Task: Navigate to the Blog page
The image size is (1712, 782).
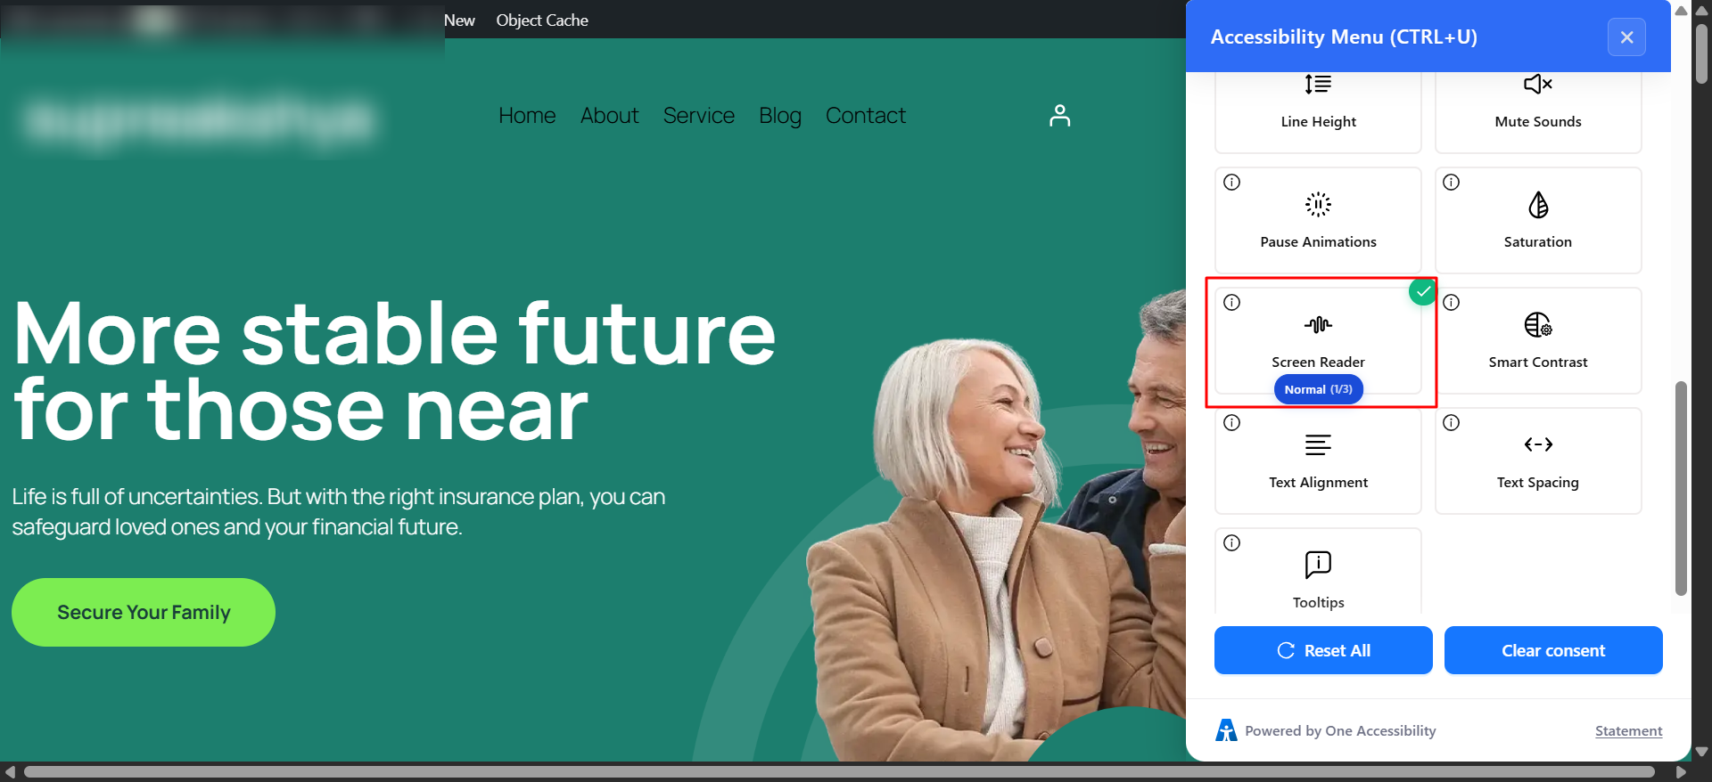Action: tap(780, 116)
